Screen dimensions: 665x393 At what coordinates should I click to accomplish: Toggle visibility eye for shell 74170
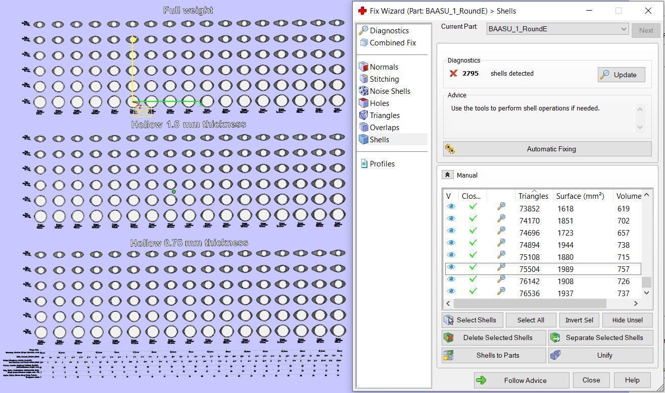pos(451,218)
